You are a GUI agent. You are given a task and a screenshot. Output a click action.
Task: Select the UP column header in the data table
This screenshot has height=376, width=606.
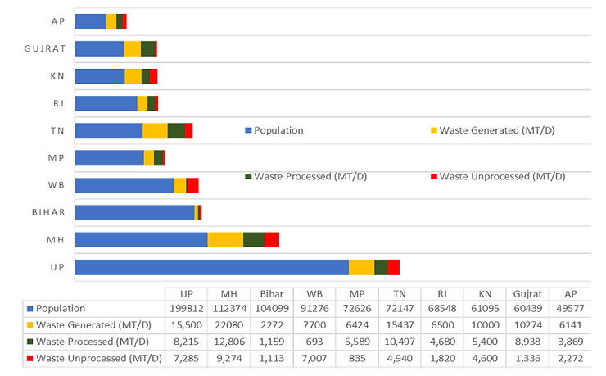(x=186, y=293)
